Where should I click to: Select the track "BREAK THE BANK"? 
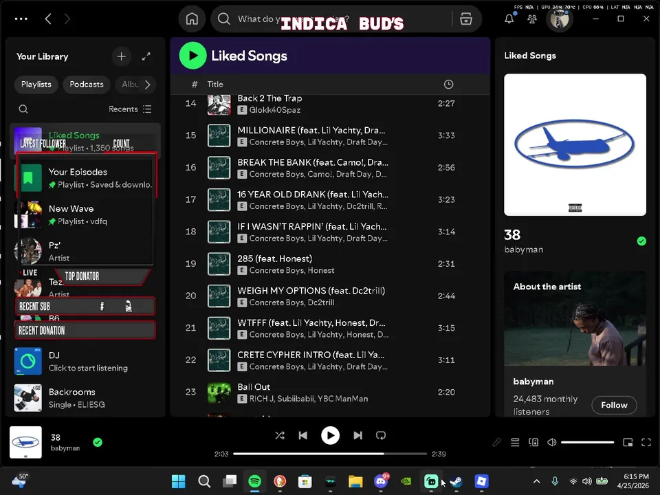tap(330, 168)
